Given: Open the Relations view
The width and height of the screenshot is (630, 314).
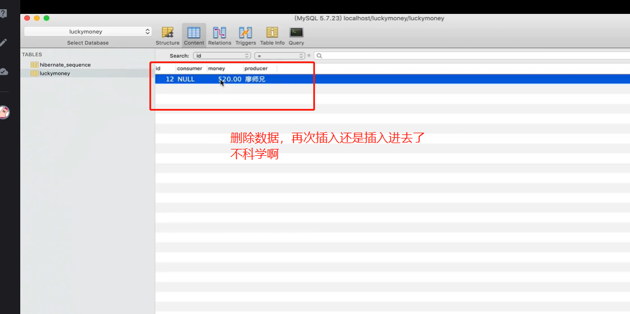Looking at the screenshot, I should point(219,36).
